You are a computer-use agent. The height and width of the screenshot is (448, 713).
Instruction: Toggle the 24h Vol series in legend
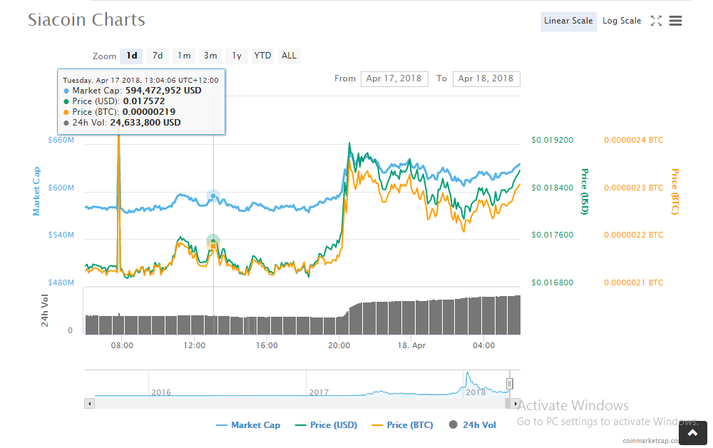pyautogui.click(x=473, y=424)
